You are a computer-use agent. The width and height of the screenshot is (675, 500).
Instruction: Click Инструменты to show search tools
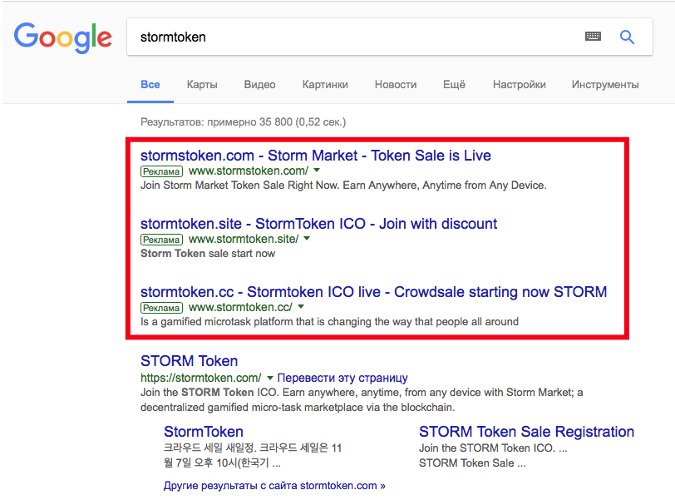(604, 84)
